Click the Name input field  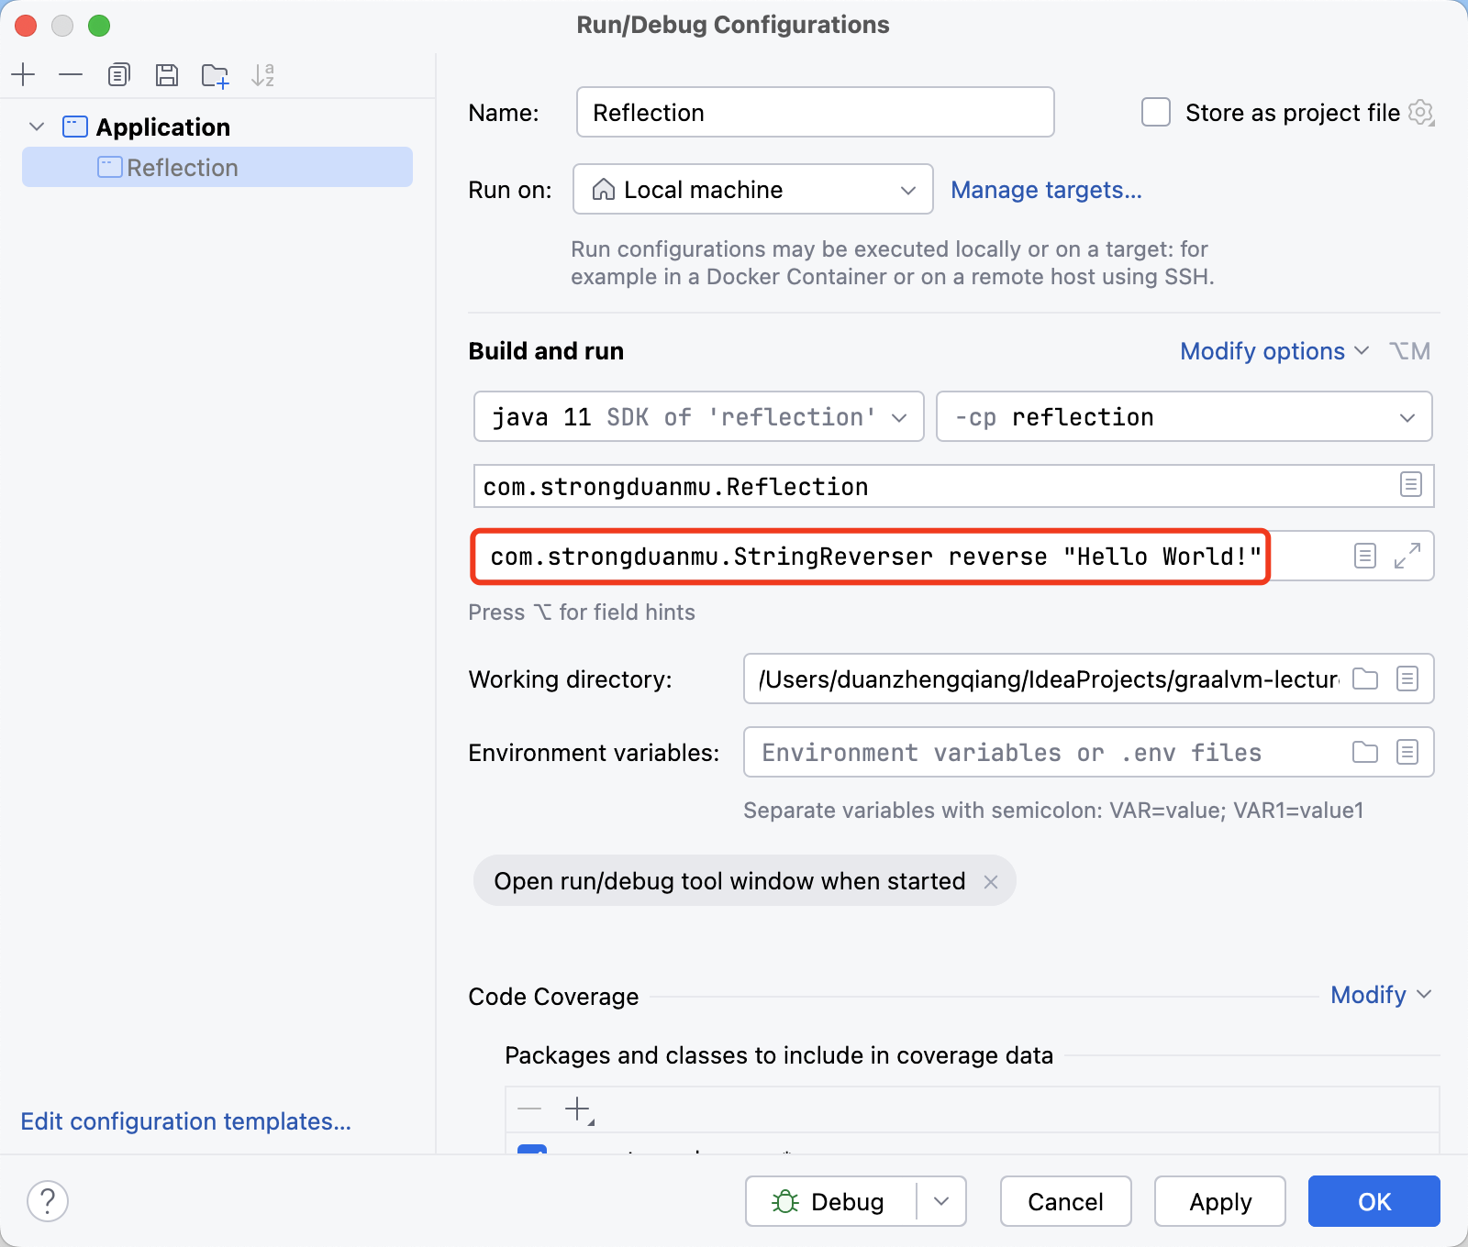pyautogui.click(x=815, y=113)
